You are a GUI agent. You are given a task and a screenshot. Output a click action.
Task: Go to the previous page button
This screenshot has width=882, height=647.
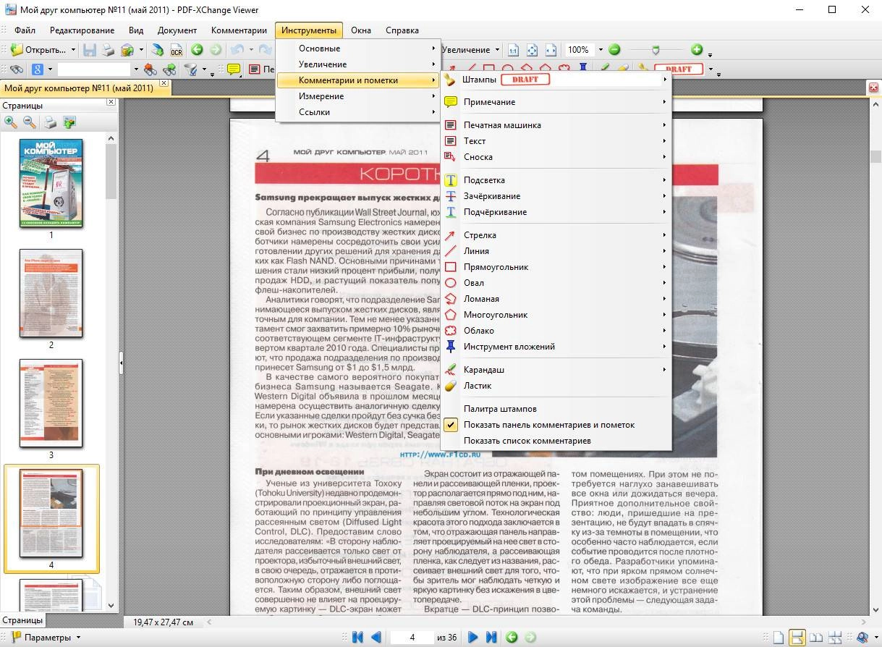click(x=376, y=637)
